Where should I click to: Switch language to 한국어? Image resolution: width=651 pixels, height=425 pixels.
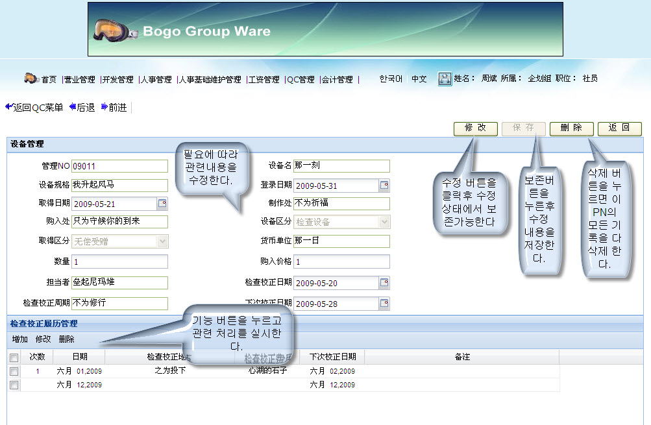391,79
